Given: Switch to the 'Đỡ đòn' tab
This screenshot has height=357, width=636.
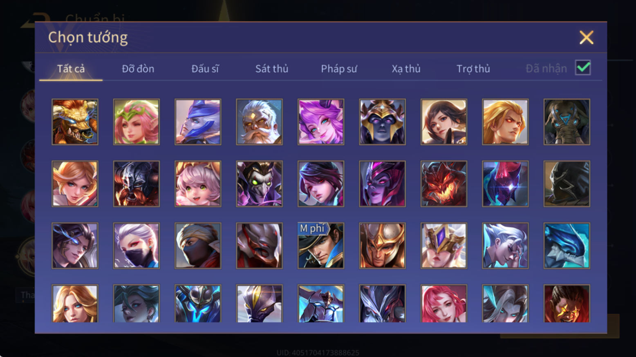Looking at the screenshot, I should coord(138,69).
